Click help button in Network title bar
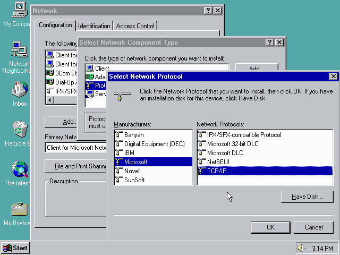Viewport: 340px width, 255px height. click(208, 11)
